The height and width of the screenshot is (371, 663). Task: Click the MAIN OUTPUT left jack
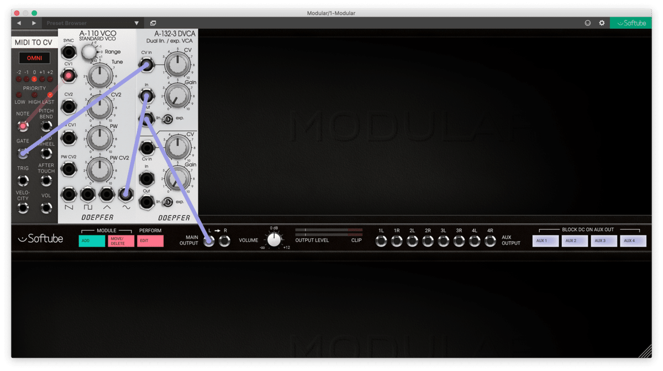point(209,241)
